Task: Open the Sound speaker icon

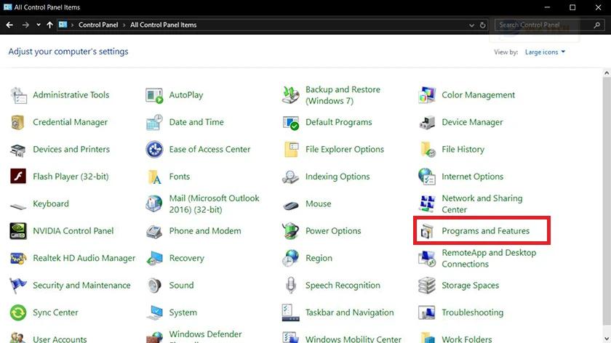Action: click(154, 286)
